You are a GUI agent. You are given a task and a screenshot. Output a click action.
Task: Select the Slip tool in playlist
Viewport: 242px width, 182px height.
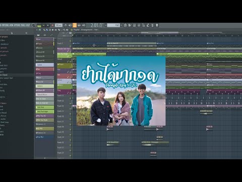click(x=55, y=30)
